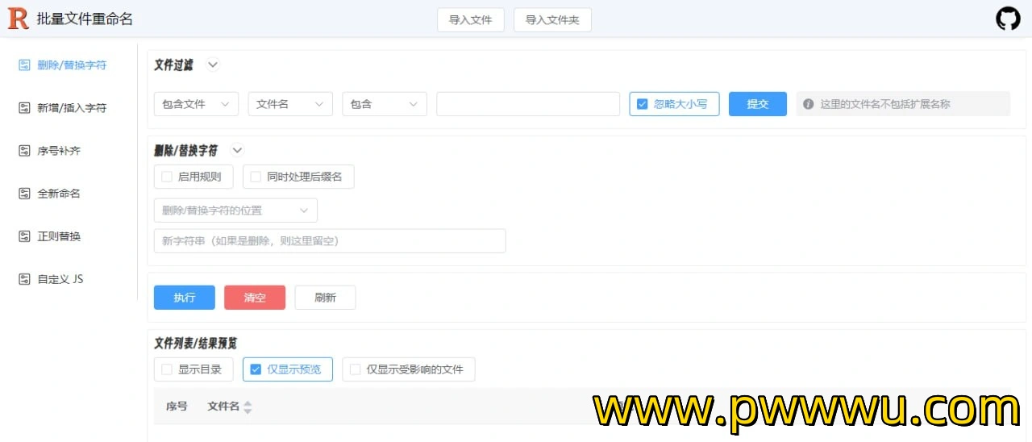Image resolution: width=1032 pixels, height=442 pixels.
Task: Click the 文件列表/结果预览 heading
Action: coord(195,343)
